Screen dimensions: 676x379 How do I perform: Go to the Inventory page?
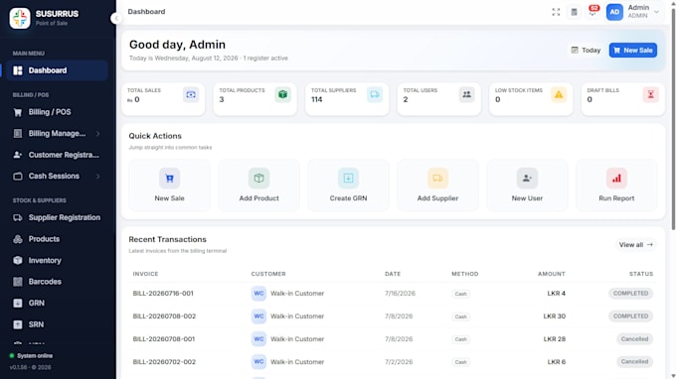[57, 261]
